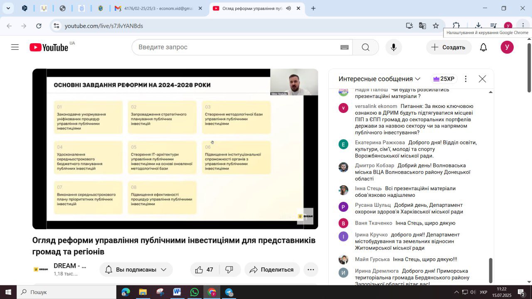Dislike the video with thumbs down
532x299 pixels.
click(x=229, y=270)
